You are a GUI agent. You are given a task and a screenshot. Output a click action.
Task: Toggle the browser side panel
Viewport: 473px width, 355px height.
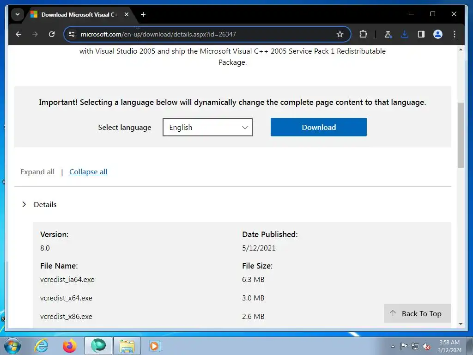(421, 34)
